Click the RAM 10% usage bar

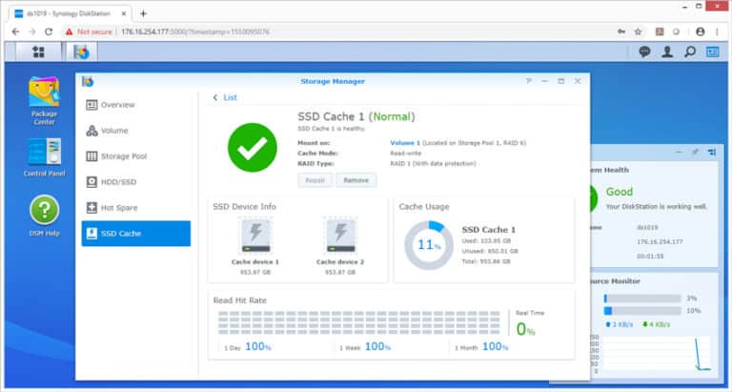click(x=642, y=311)
